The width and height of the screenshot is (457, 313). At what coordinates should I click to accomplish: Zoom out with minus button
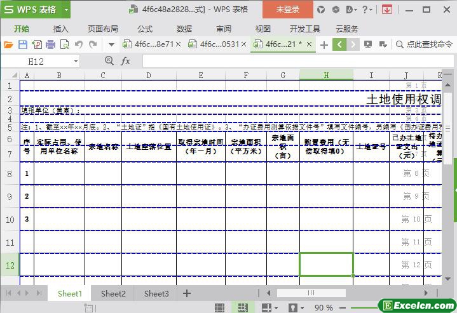click(343, 307)
